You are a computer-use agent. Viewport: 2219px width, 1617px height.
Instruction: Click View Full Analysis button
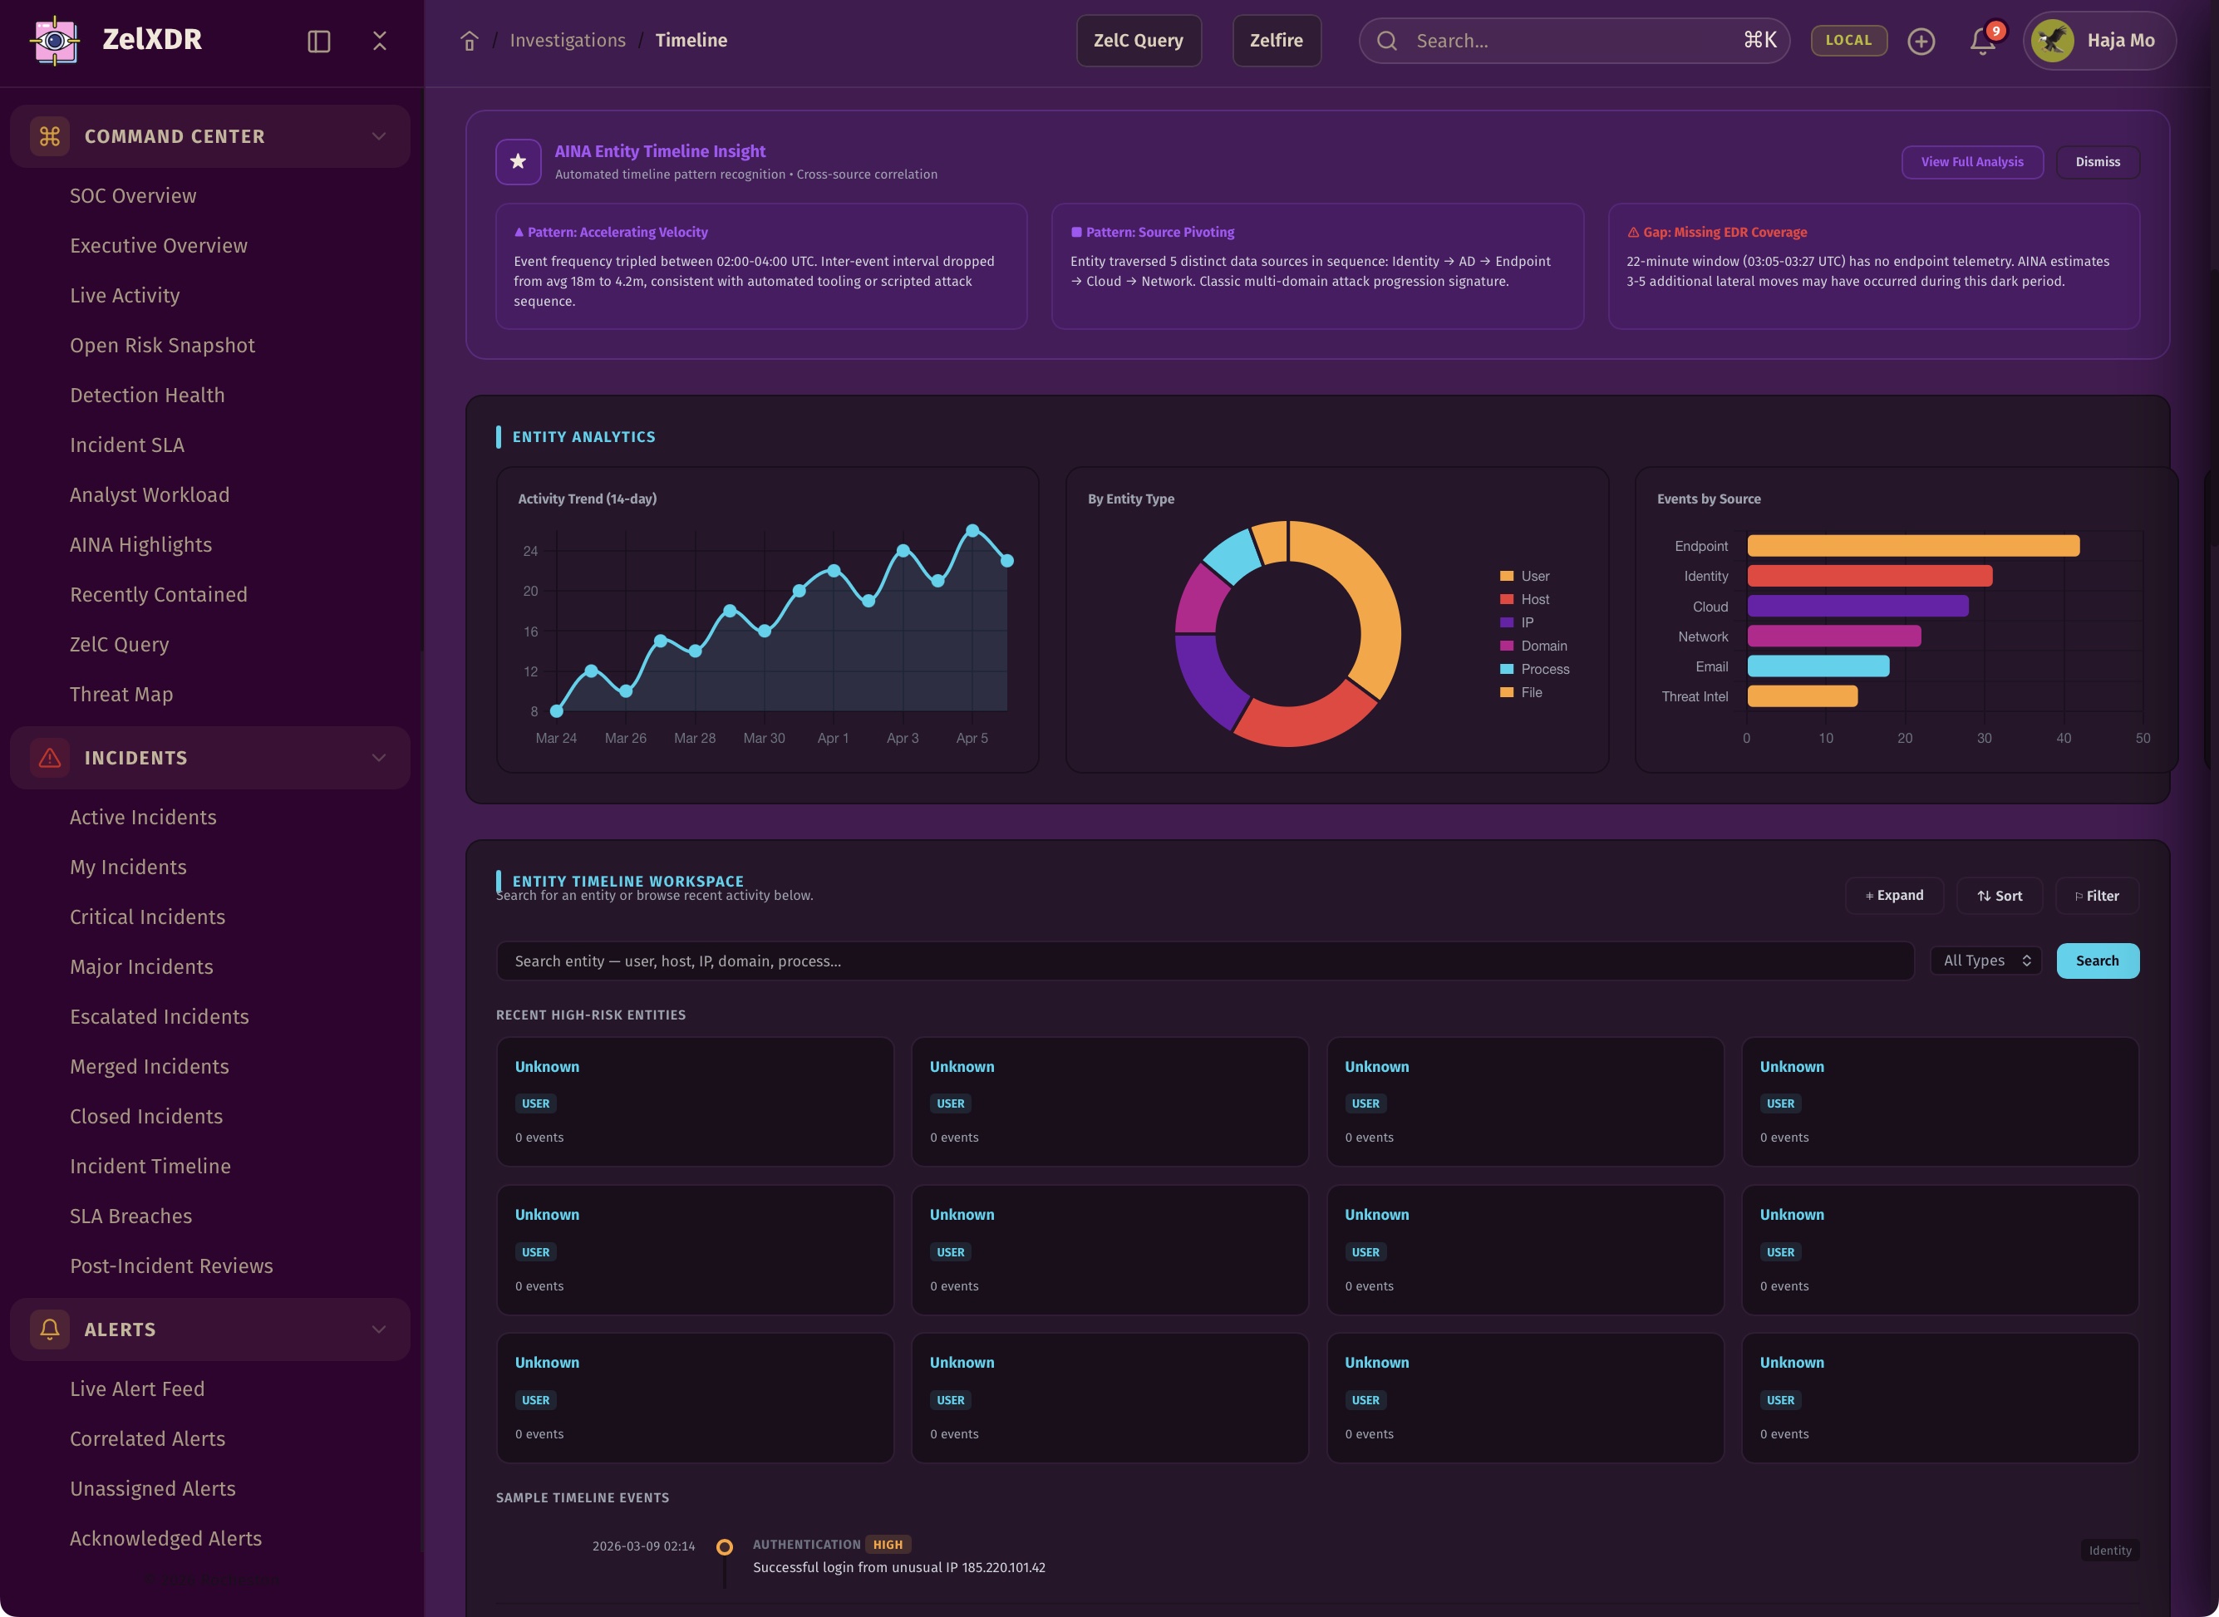coord(1971,163)
